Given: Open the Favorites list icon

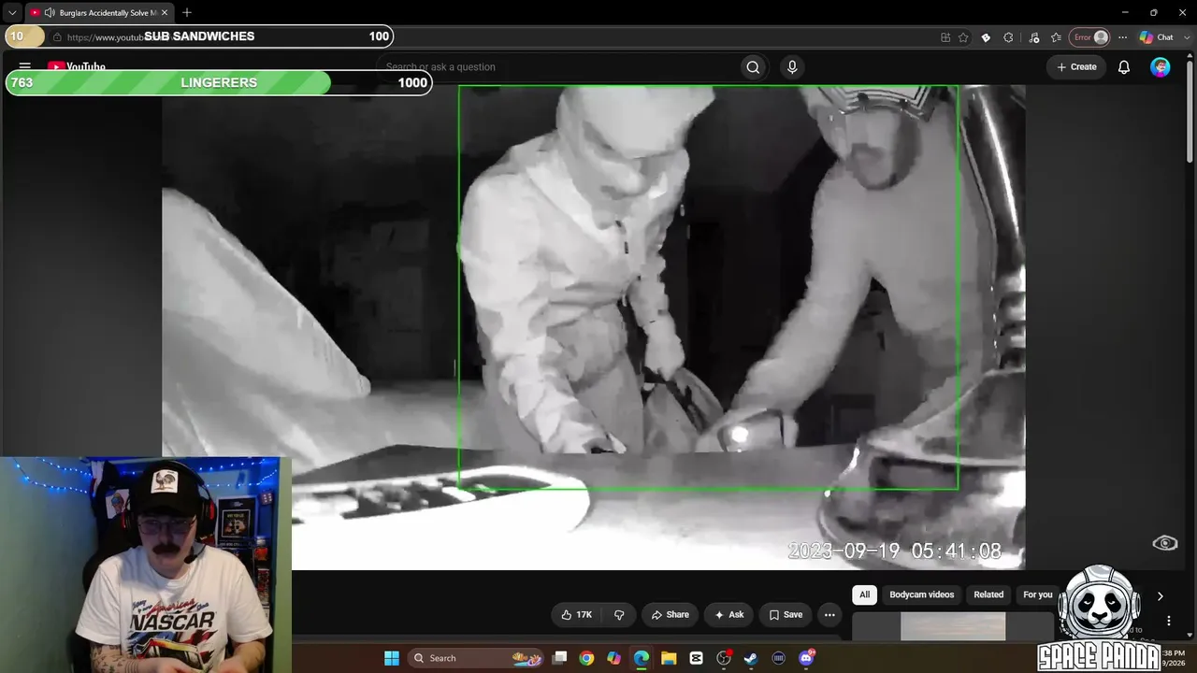Looking at the screenshot, I should pyautogui.click(x=1056, y=37).
